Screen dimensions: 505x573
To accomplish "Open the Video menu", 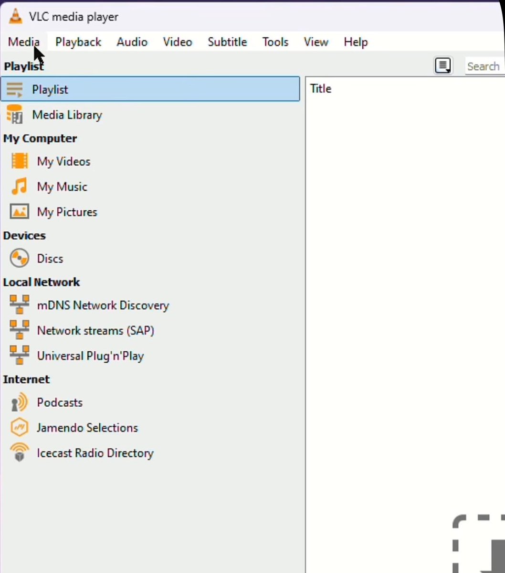I will 178,42.
